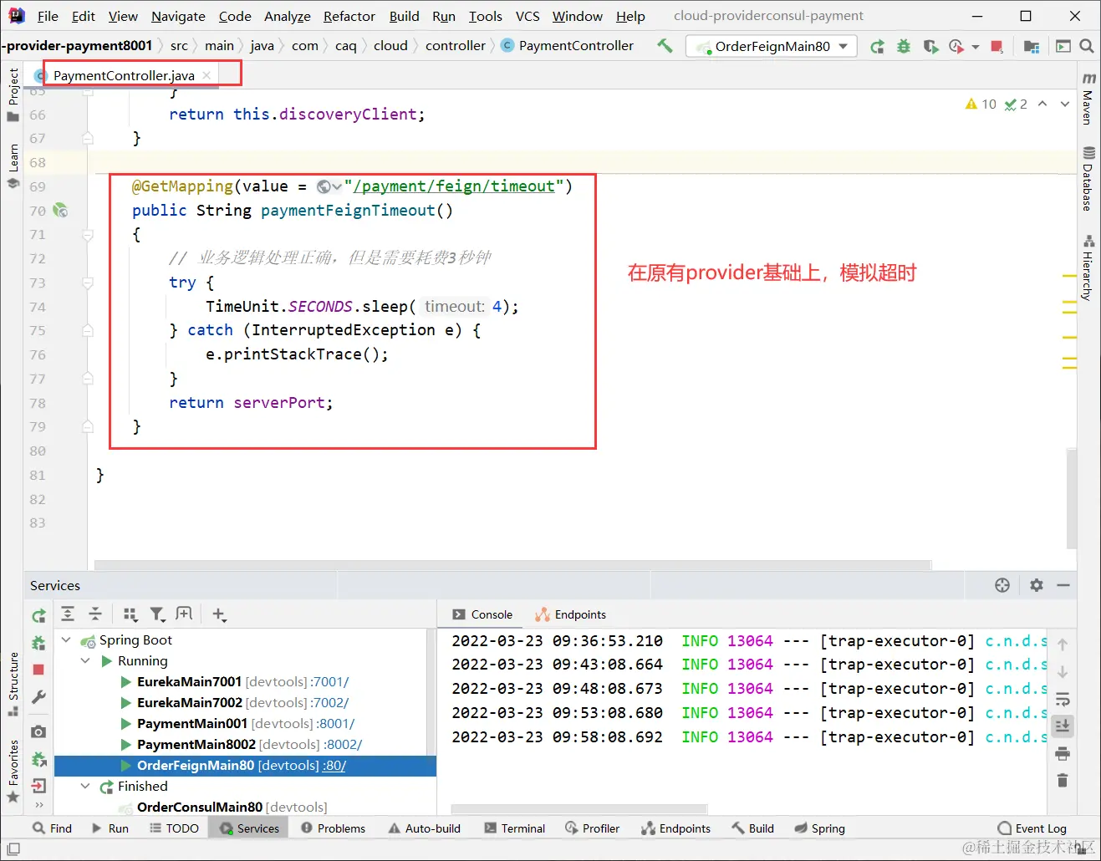Screen dimensions: 1101x861
Task: Click the Build project hammer icon
Action: click(x=665, y=46)
